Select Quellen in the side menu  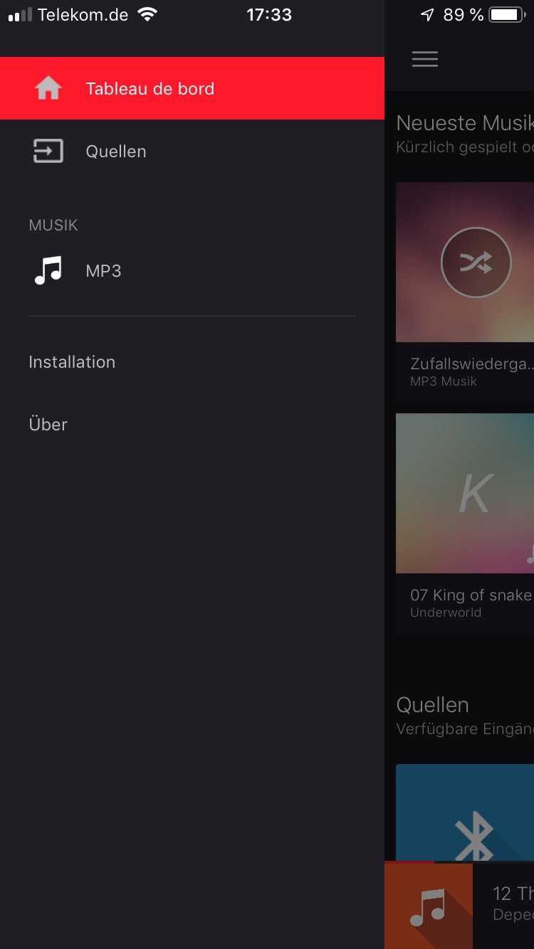192,151
